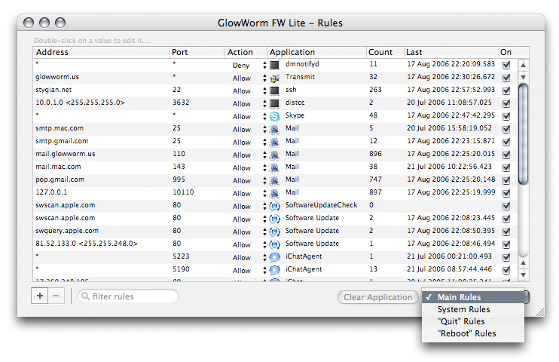Viewport: 559px width, 362px height.
Task: Choose System Rules from the menu
Action: coord(473,309)
